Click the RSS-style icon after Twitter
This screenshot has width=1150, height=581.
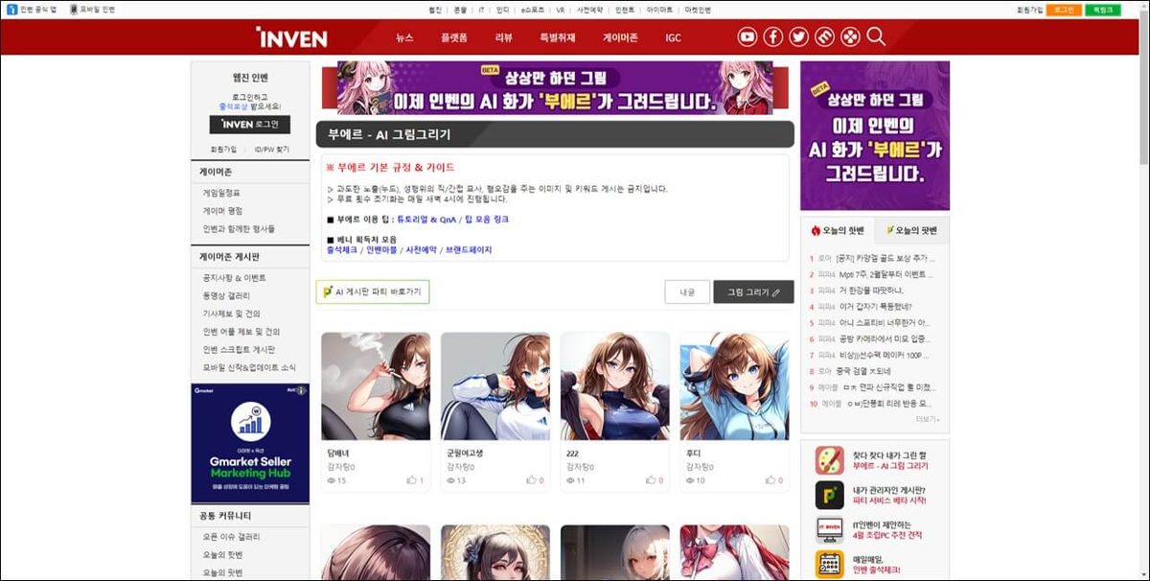[x=825, y=37]
